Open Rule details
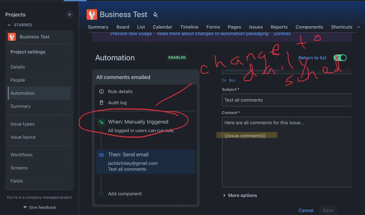The height and width of the screenshot is (215, 365). tap(120, 92)
